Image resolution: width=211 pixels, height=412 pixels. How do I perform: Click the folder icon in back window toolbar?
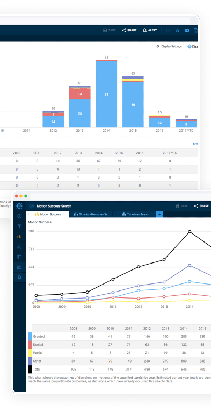pos(187,30)
